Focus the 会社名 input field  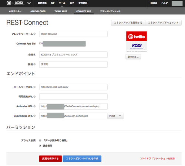(x=73, y=55)
